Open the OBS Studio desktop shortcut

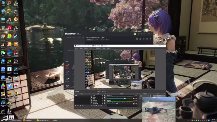point(16,61)
